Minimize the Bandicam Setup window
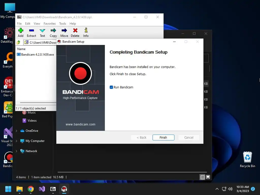 tap(174, 42)
